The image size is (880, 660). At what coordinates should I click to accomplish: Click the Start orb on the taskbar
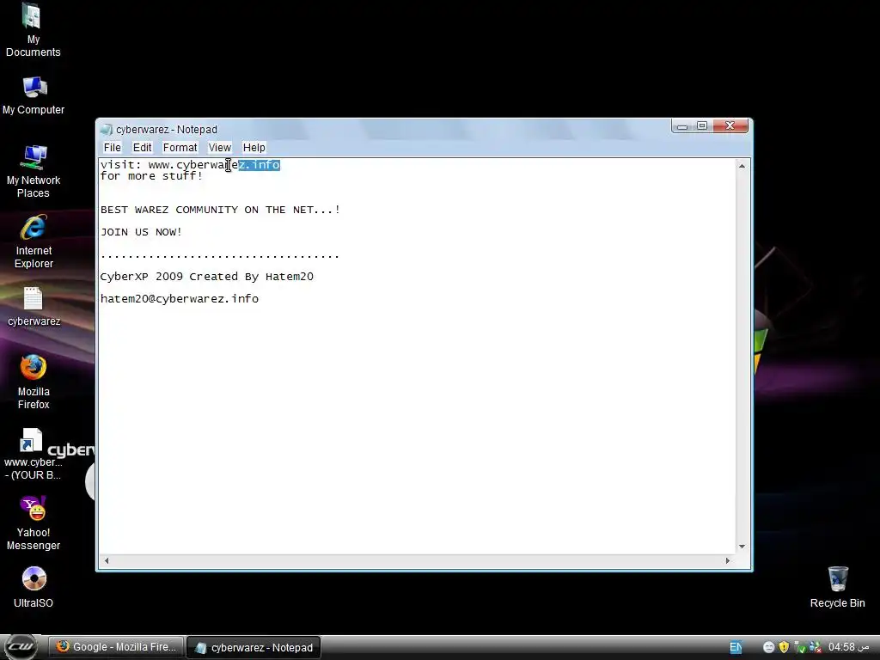21,646
